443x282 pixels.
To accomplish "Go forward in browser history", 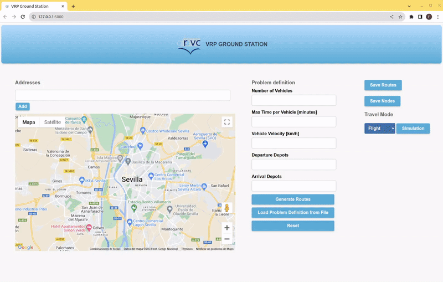I will coord(14,17).
